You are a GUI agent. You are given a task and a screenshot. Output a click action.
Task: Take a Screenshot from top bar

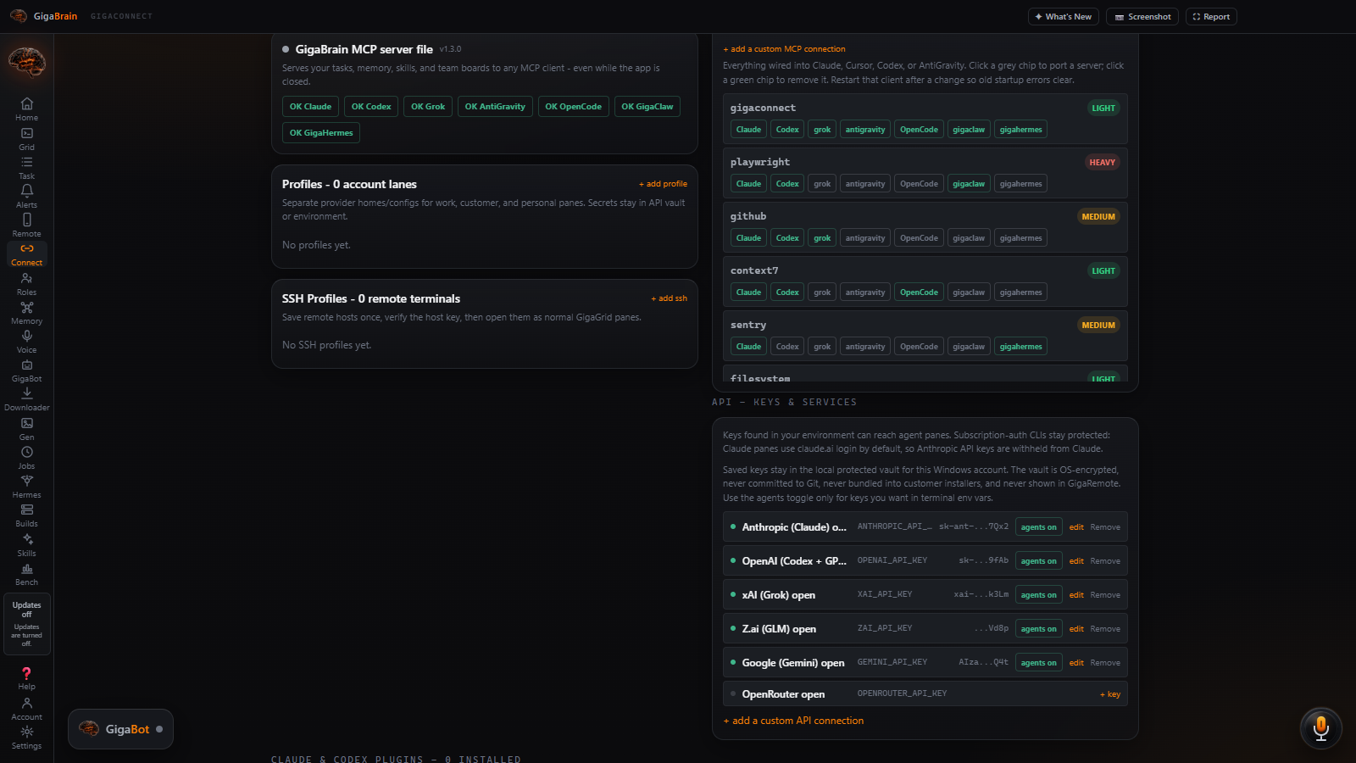(x=1142, y=17)
